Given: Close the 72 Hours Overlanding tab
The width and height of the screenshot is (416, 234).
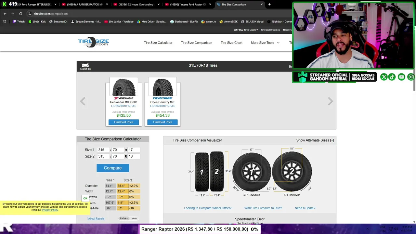Looking at the screenshot, I should tap(159, 5).
